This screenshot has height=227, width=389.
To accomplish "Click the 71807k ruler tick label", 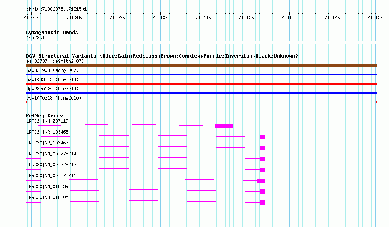I will 31,17.
